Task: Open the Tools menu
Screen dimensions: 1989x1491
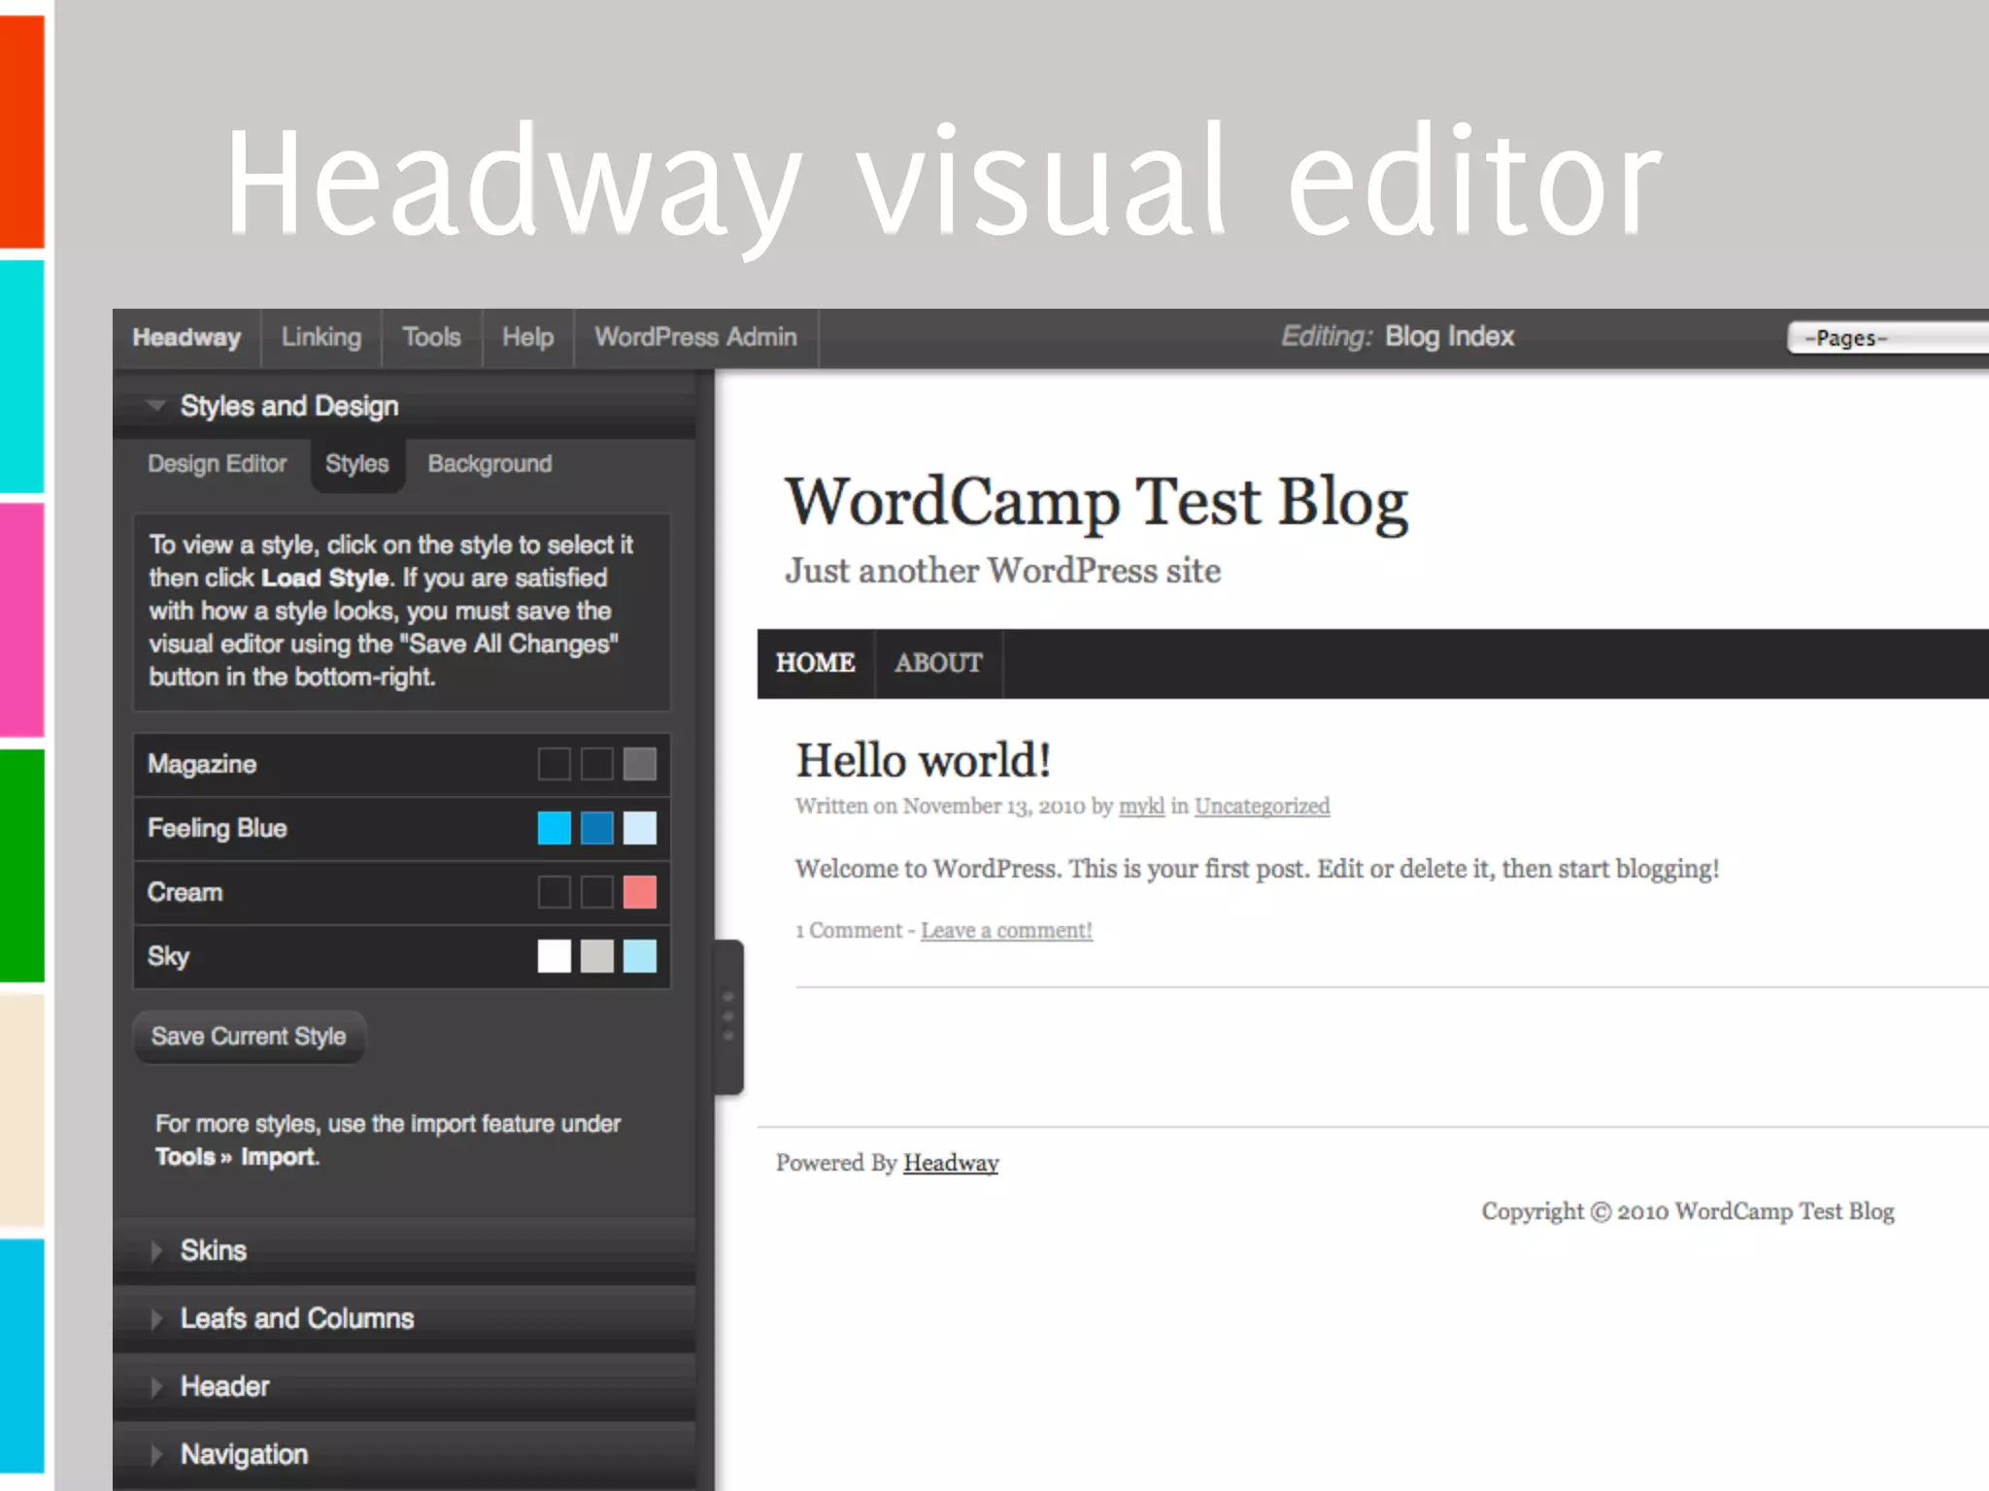Action: click(x=431, y=338)
